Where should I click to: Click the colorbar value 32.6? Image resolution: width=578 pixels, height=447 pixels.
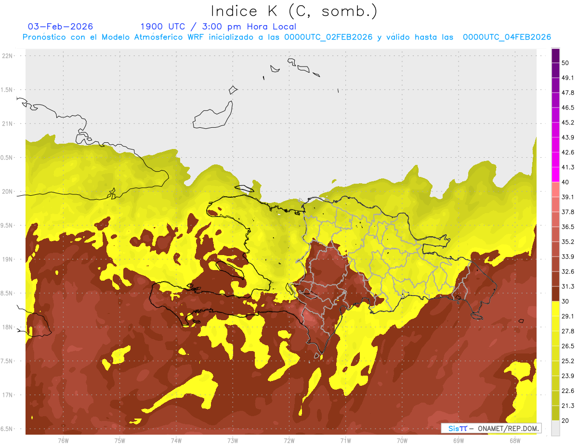click(568, 271)
